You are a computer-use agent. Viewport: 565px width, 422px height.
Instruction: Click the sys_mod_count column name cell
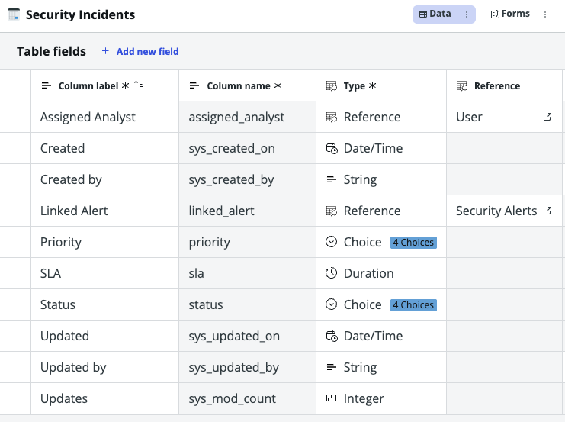click(x=248, y=398)
